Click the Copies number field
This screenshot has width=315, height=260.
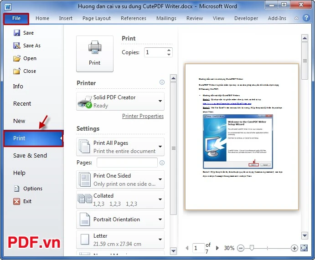155,52
